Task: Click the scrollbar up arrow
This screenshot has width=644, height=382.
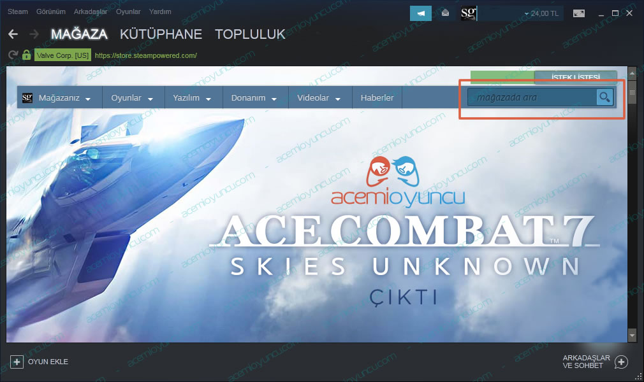Action: point(632,73)
